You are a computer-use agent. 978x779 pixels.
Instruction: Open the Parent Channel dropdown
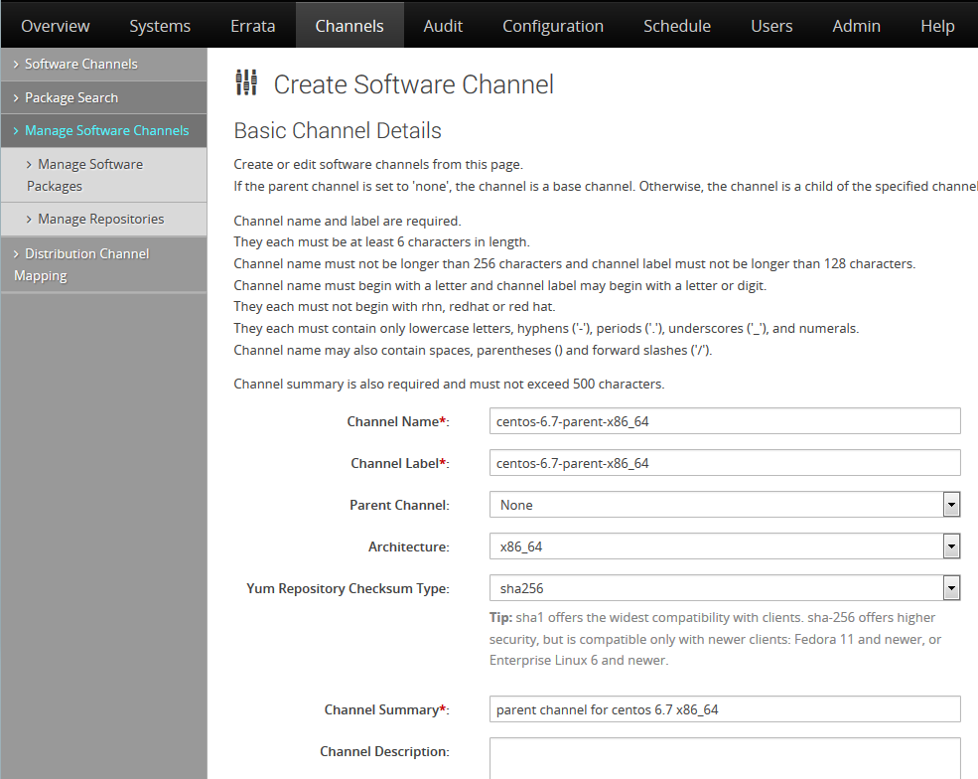725,505
